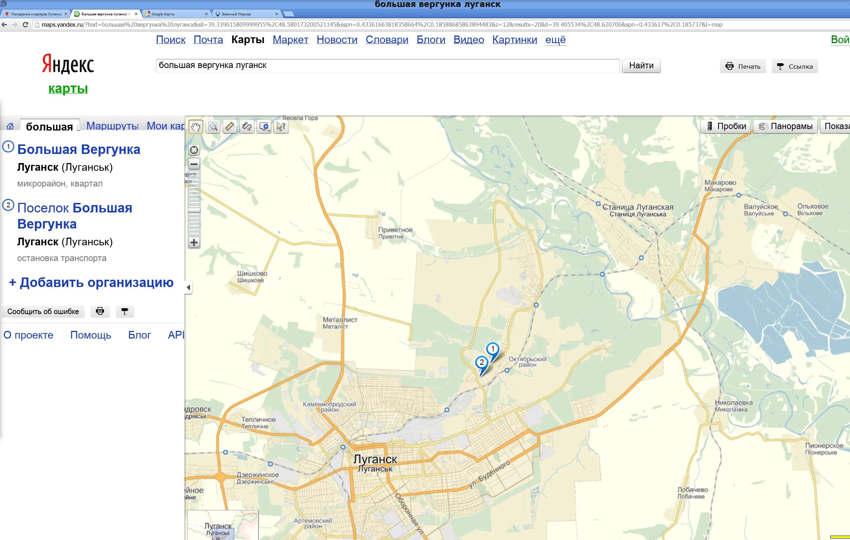Image resolution: width=850 pixels, height=540 pixels.
Task: Open the add placemark tool
Action: tap(264, 127)
